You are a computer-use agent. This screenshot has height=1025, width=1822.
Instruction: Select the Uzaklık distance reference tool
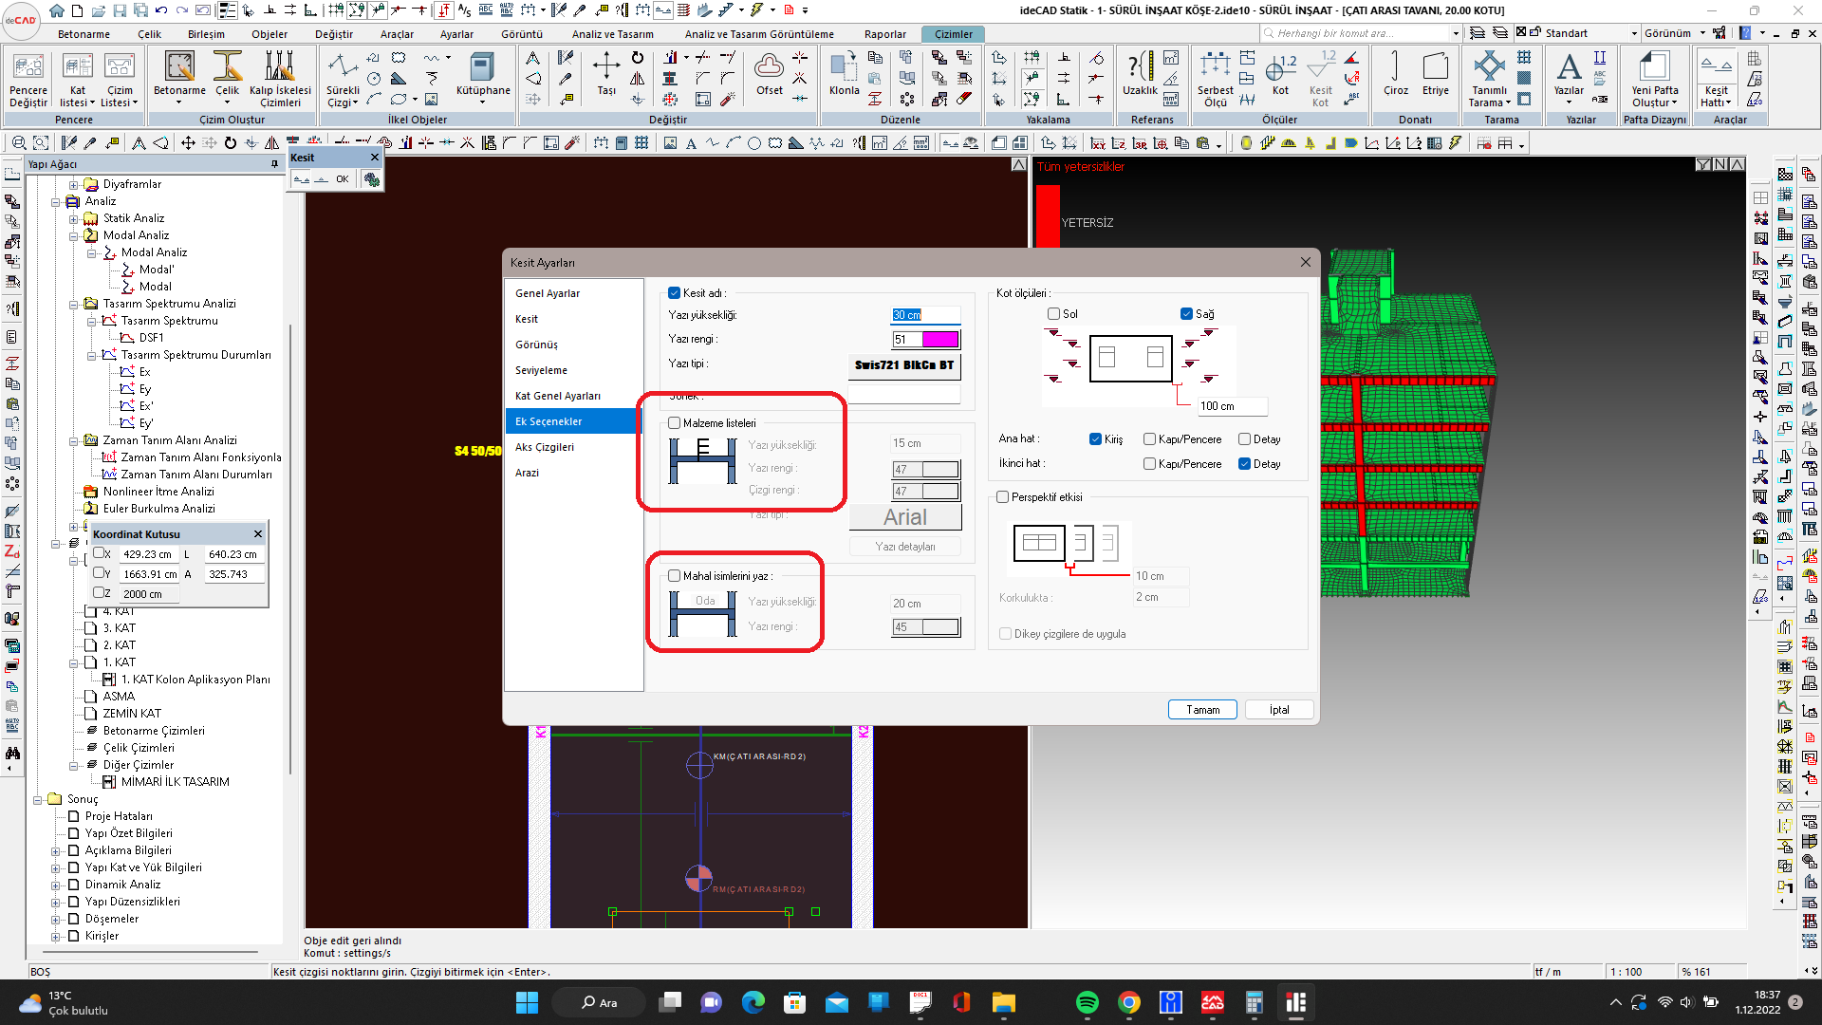(x=1140, y=74)
